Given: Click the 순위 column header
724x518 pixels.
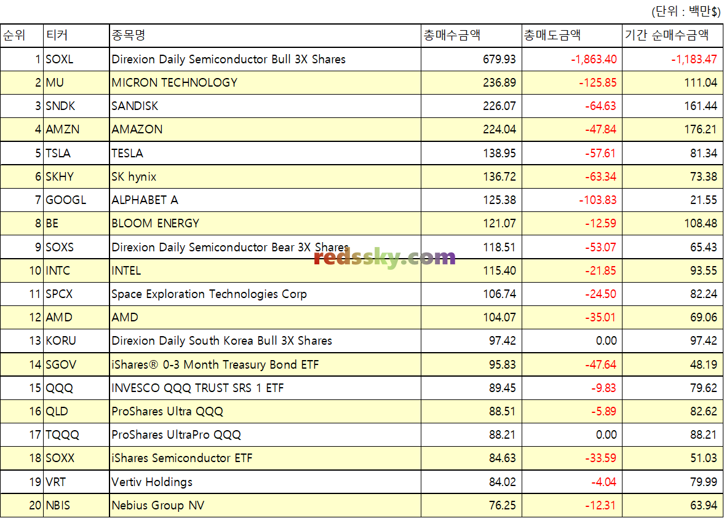Looking at the screenshot, I should coord(22,36).
